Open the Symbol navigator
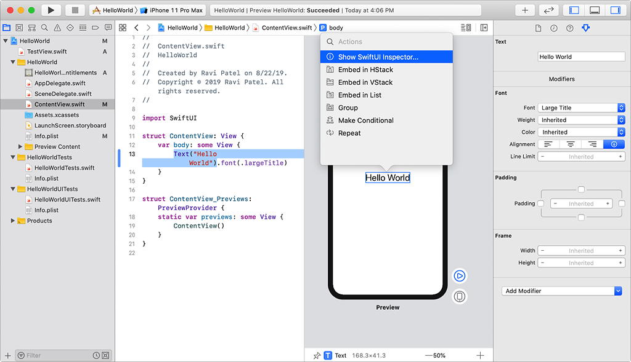The width and height of the screenshot is (631, 362). point(32,28)
